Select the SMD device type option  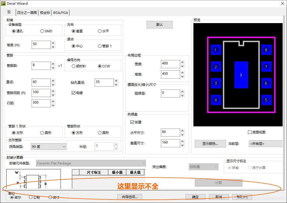coord(42,31)
